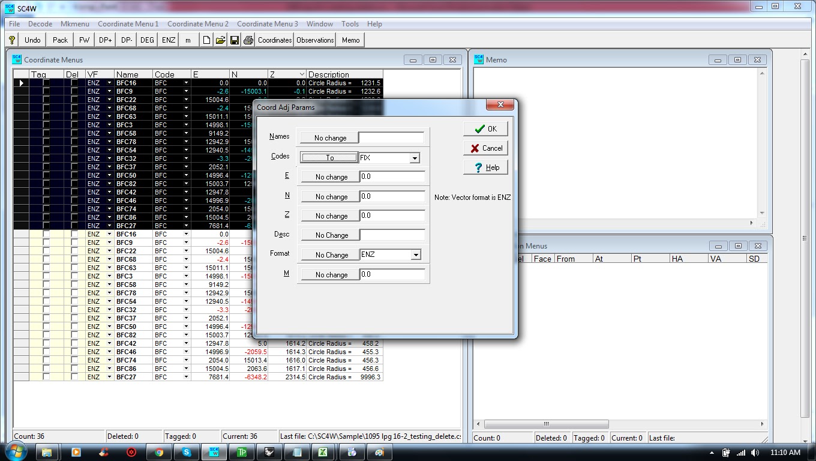Save the data with the disk toolbar icon
This screenshot has height=461, width=816.
point(235,40)
